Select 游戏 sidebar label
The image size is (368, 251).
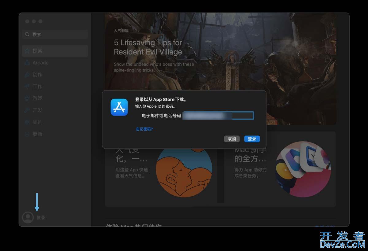click(x=37, y=98)
